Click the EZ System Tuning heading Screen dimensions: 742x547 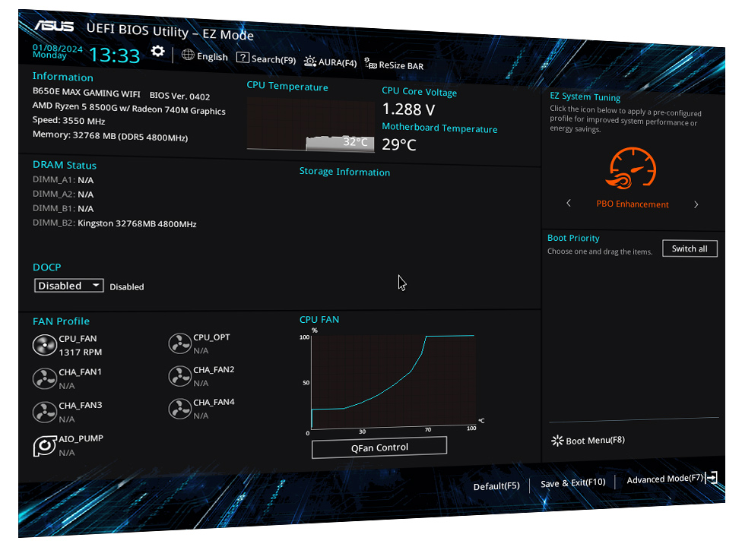coord(585,96)
